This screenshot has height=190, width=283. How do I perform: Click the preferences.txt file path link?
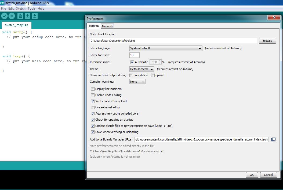point(126,151)
